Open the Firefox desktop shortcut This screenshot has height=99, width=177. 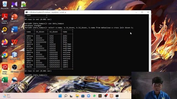click(x=5, y=43)
